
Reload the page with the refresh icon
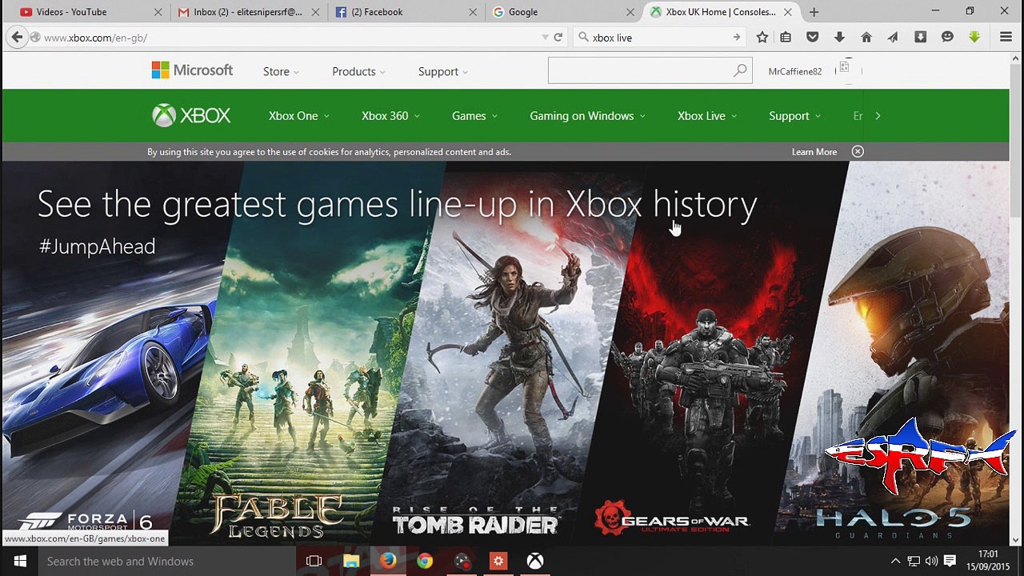(558, 37)
